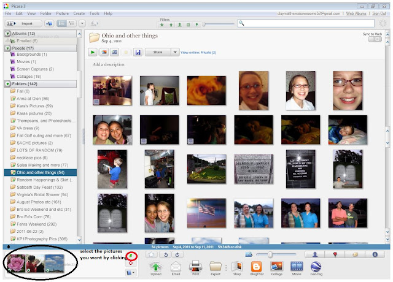The height and width of the screenshot is (282, 393).
Task: Click folder list scroll-down arrow
Action: pos(79,240)
